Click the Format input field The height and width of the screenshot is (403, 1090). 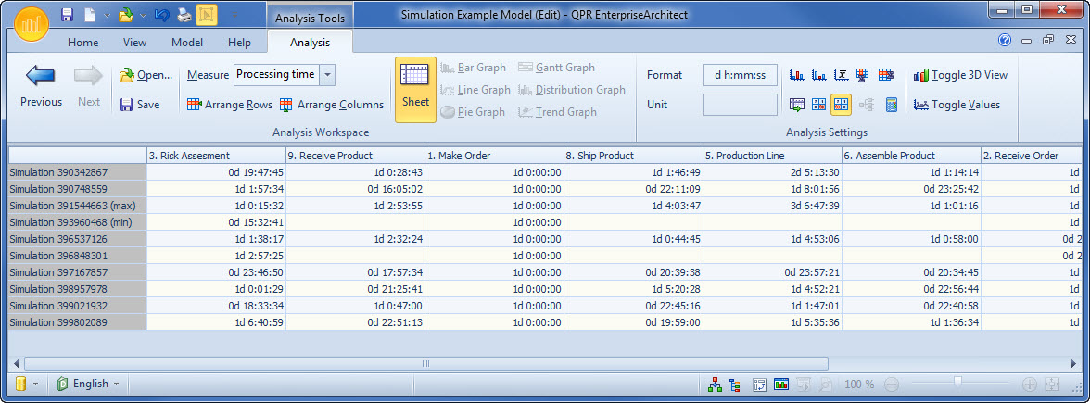point(740,75)
